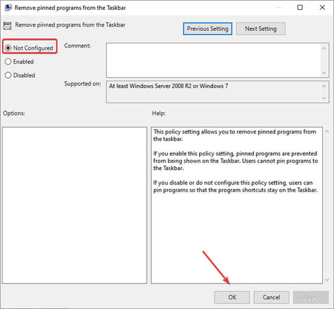Click the help paragraph 'If you disable or do not configure'
This screenshot has height=309, width=334.
coord(236,186)
